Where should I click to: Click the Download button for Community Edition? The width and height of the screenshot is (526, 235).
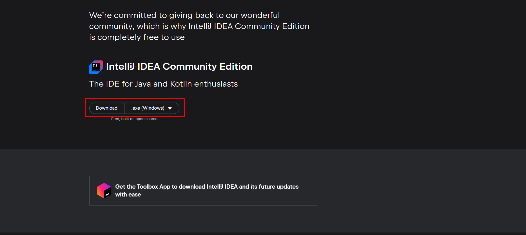coord(107,108)
